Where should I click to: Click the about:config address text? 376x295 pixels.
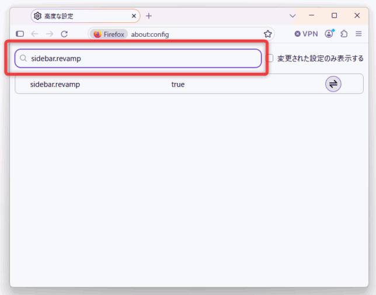click(150, 34)
